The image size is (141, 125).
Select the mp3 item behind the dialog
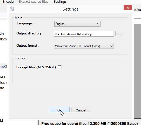point(4,66)
